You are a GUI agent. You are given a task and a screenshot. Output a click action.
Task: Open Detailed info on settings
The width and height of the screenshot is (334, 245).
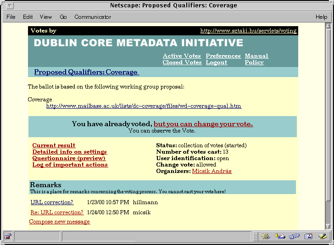point(70,152)
